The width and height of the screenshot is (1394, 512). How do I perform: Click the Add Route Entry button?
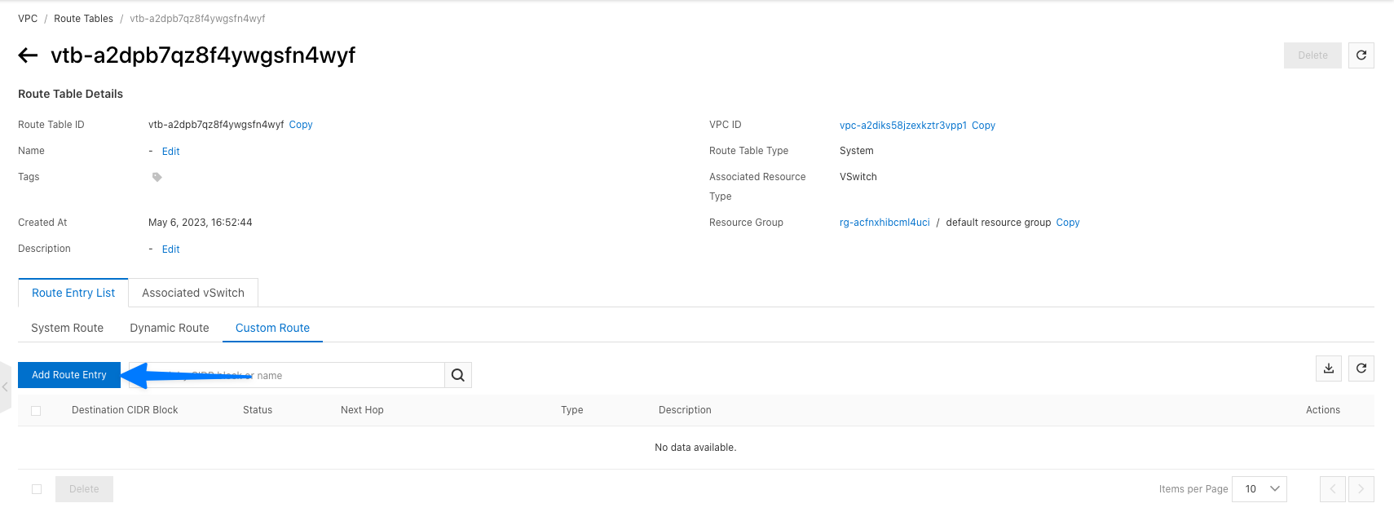(69, 375)
